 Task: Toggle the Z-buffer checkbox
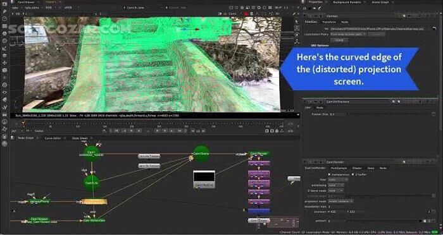353,174
